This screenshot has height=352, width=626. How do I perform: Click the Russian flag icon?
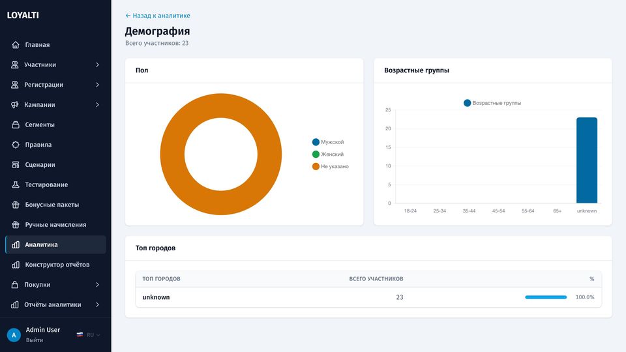click(80, 334)
